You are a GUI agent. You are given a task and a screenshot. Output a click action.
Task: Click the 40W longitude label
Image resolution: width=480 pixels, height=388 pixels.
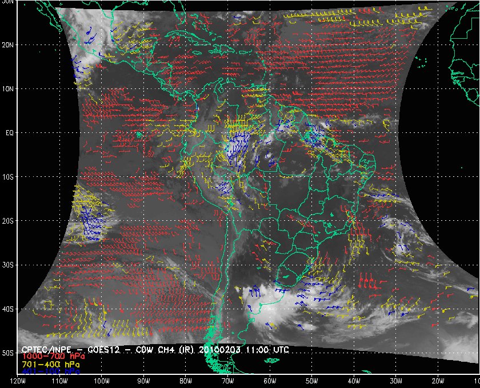[354, 381]
